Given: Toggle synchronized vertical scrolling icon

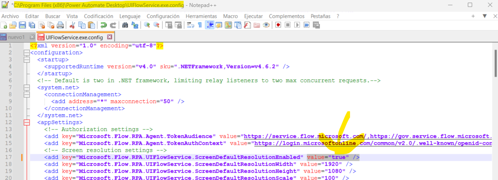Looking at the screenshot, I should pyautogui.click(x=168, y=25).
